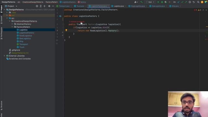Click Git update project arrow icon

coord(178,2)
